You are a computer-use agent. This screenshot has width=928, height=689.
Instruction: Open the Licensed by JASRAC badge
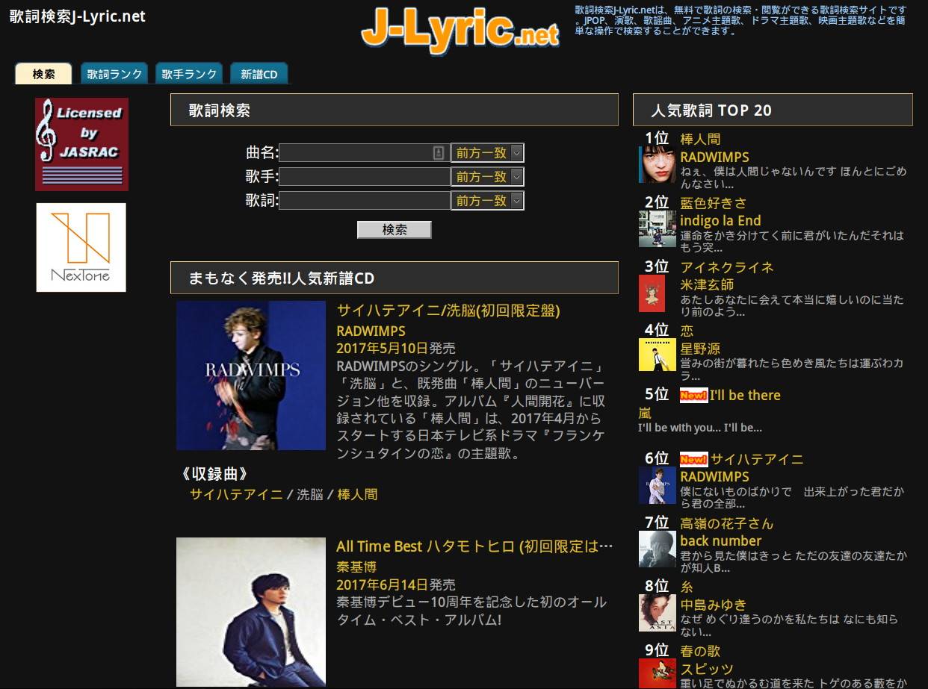pyautogui.click(x=81, y=144)
